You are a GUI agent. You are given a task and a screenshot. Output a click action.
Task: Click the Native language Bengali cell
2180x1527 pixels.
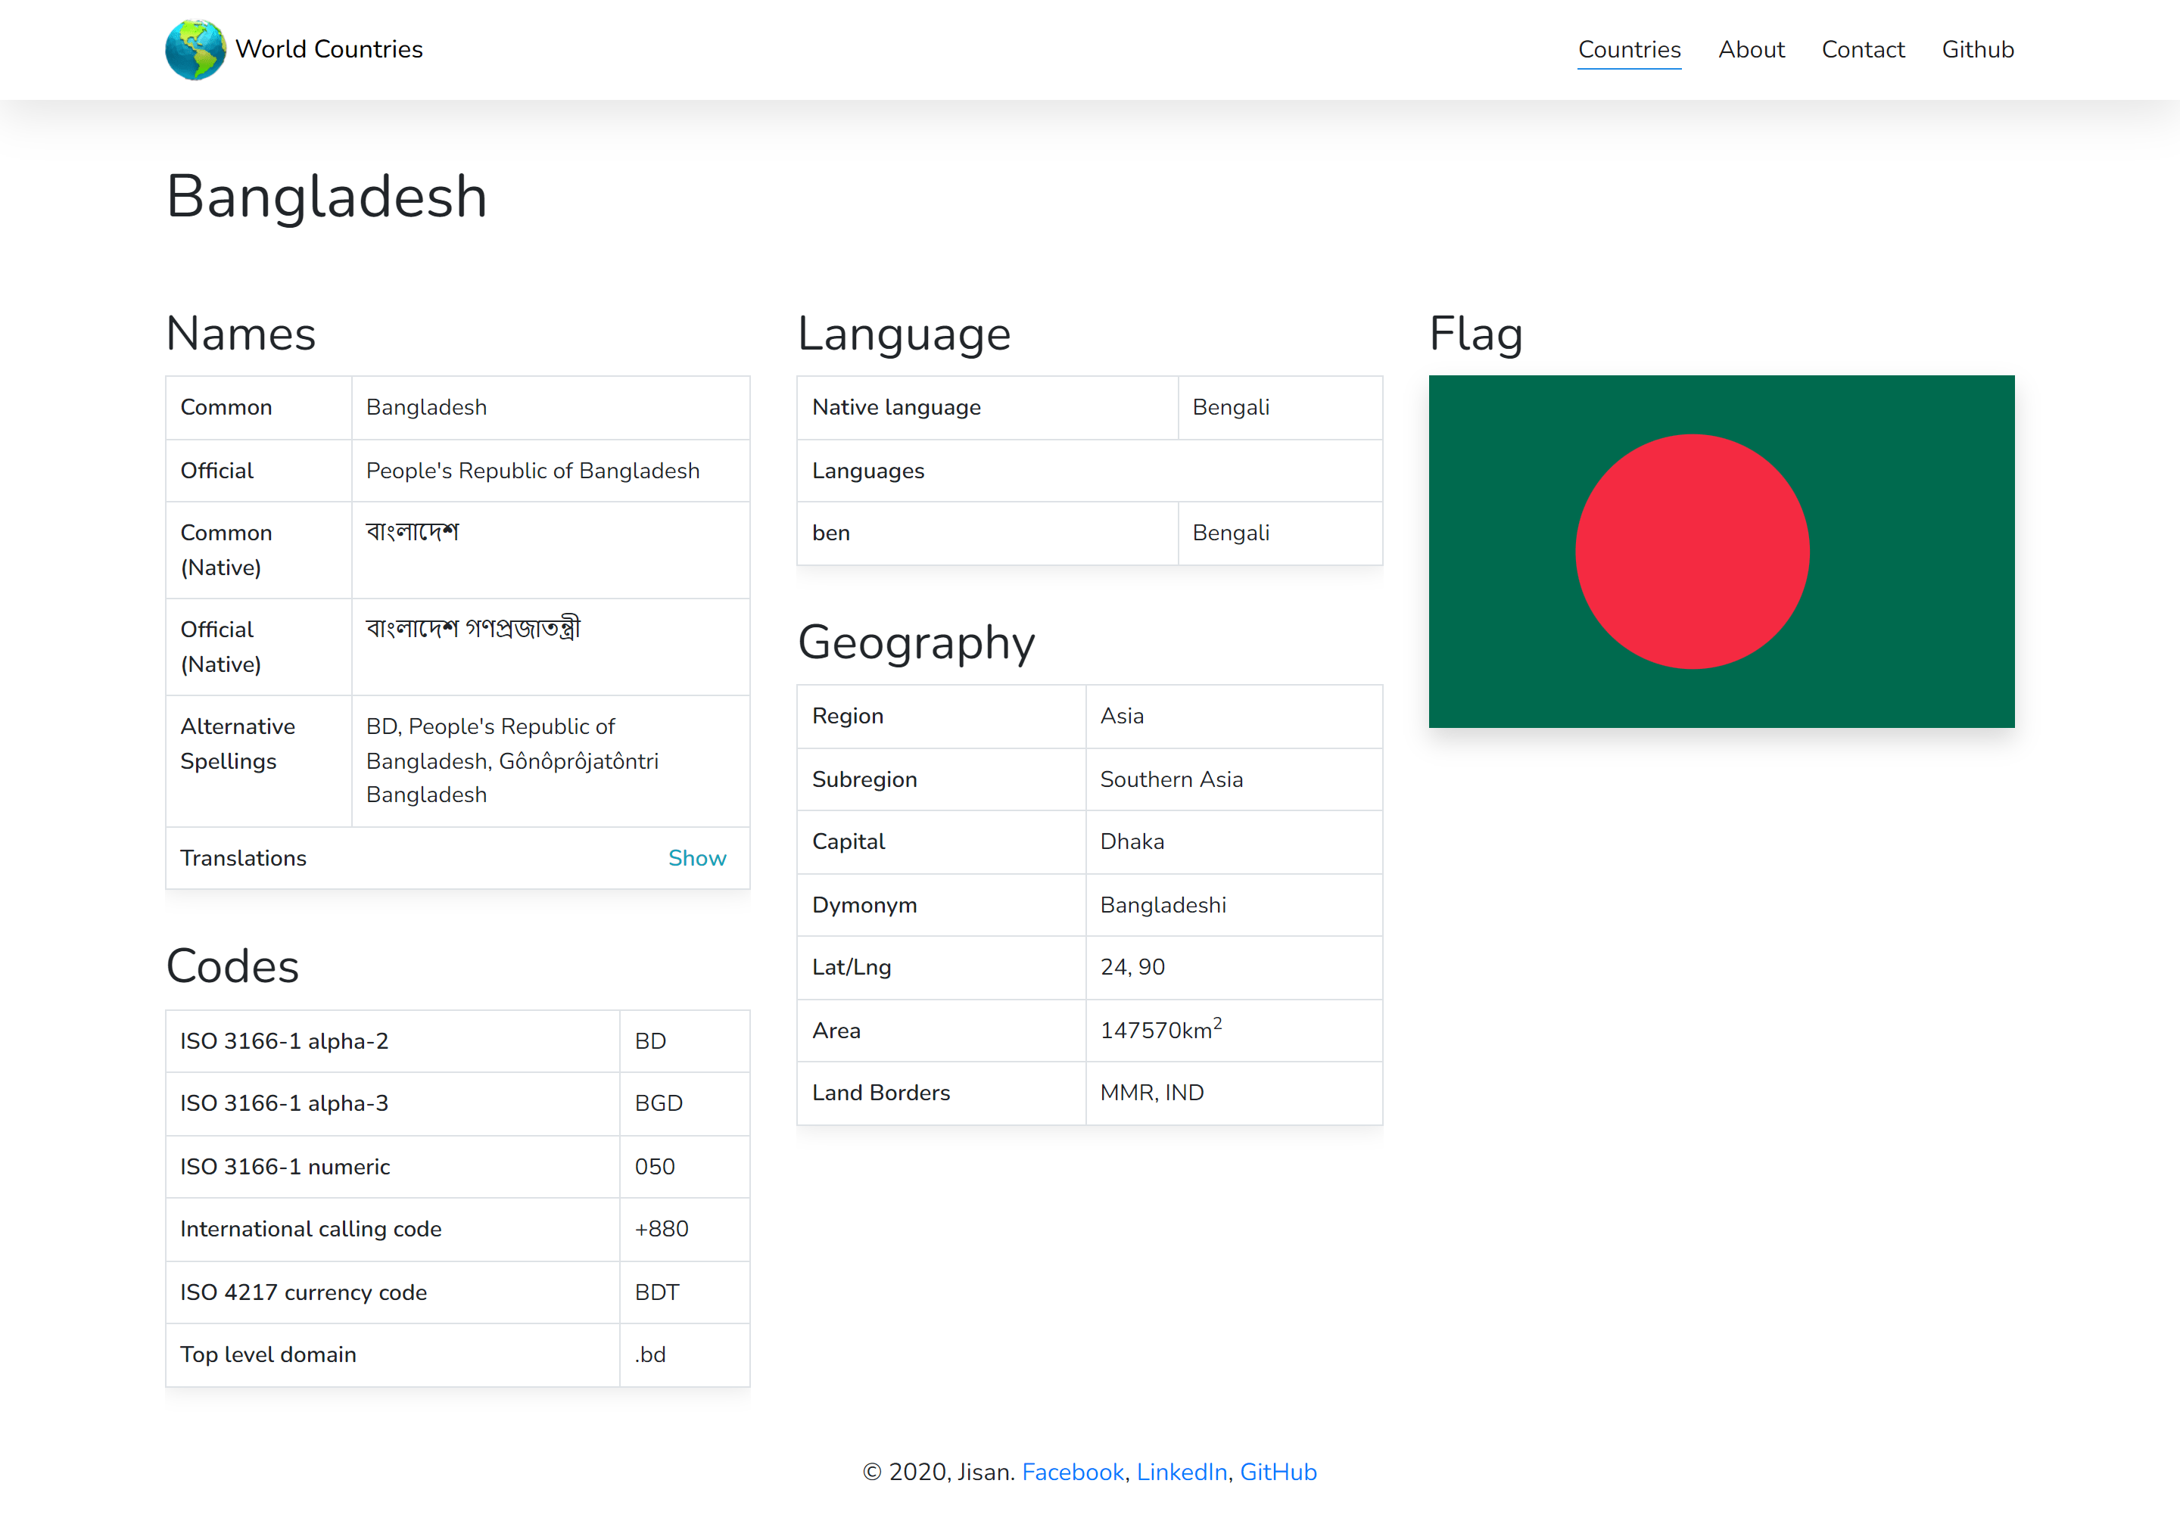(x=1231, y=407)
